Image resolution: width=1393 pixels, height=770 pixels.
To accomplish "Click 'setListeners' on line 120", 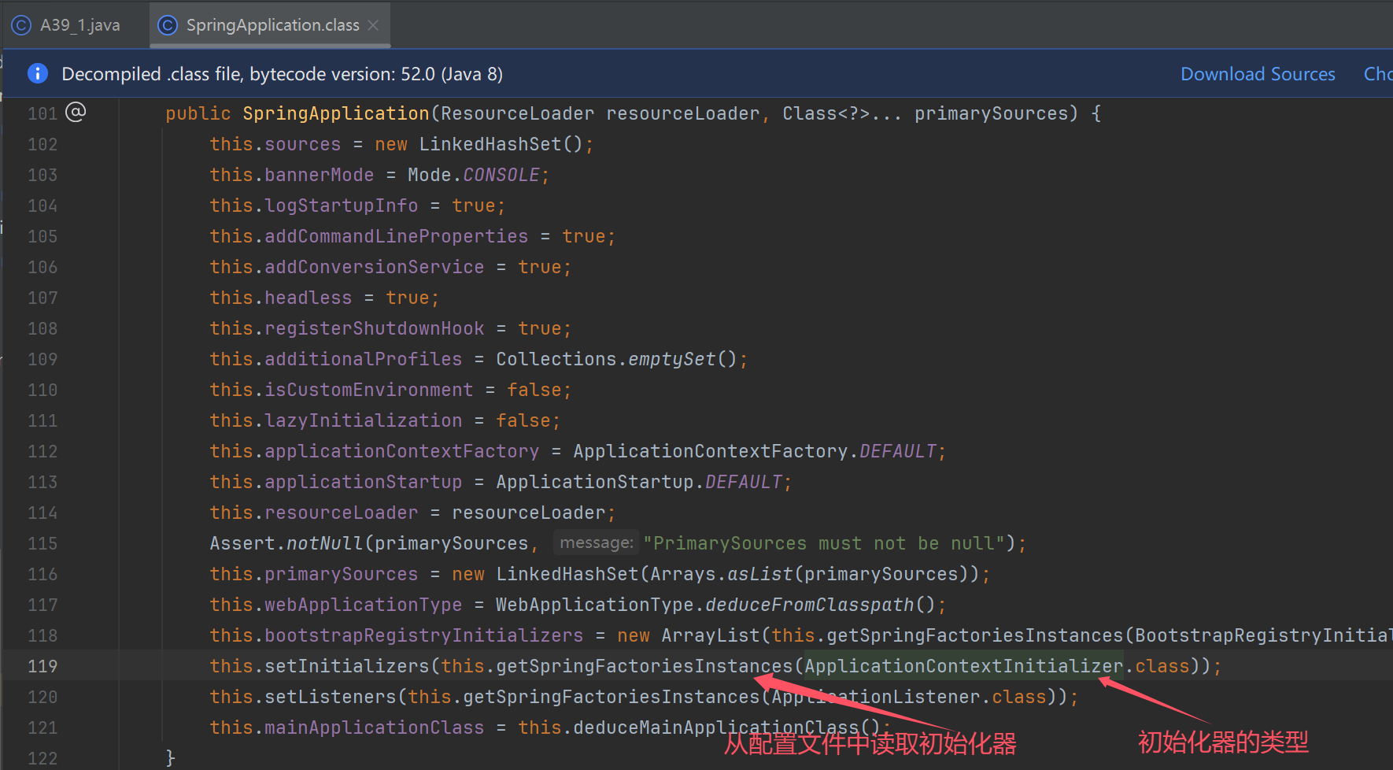I will pyautogui.click(x=330, y=697).
